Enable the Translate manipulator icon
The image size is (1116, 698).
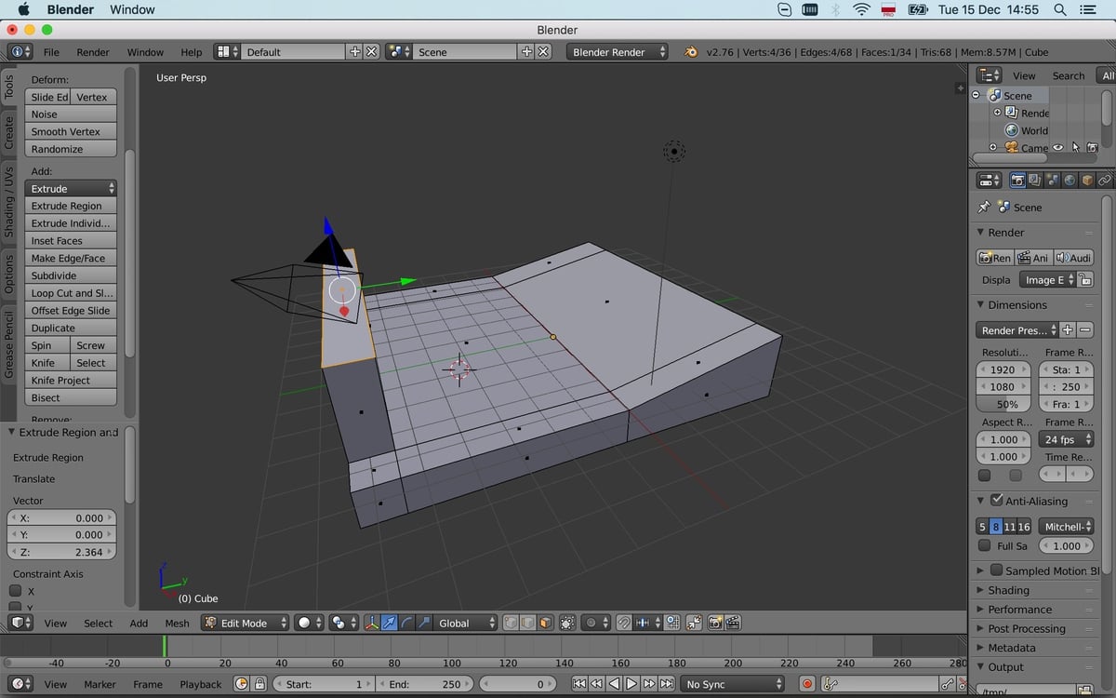[389, 623]
